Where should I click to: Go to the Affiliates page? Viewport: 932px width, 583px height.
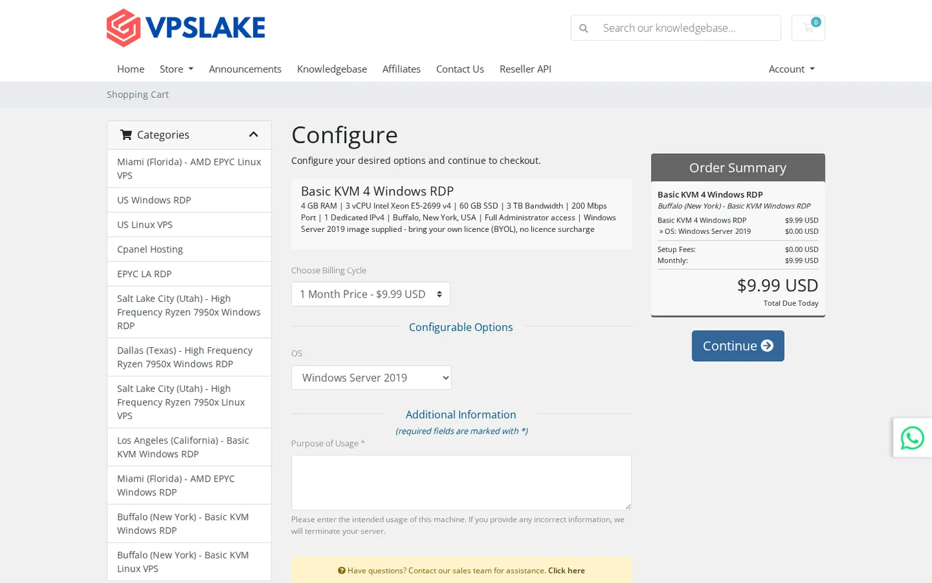pos(401,69)
